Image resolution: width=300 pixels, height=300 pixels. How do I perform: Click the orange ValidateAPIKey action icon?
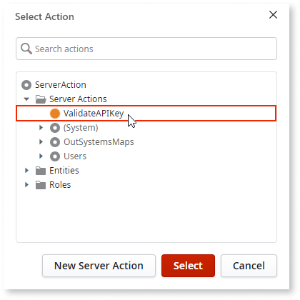coord(55,114)
